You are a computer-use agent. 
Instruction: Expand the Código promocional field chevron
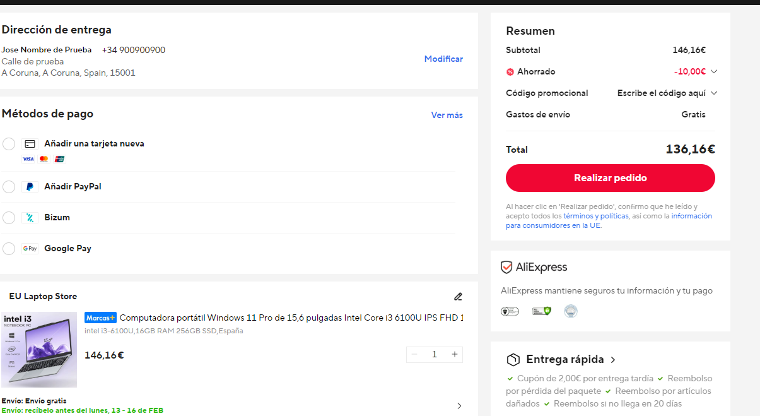(714, 93)
